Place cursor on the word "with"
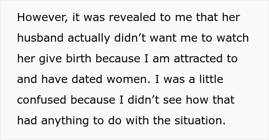Screen dimensions: 269x140 [x=138, y=120]
